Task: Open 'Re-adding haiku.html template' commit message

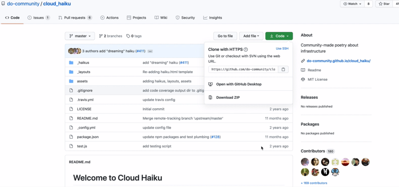Action: tap(168, 72)
